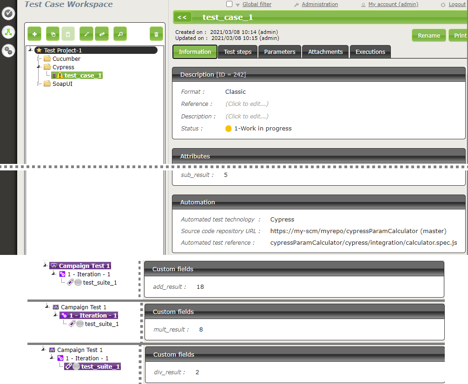Launch search using the magnifier icon
The image size is (468, 384).
119,34
